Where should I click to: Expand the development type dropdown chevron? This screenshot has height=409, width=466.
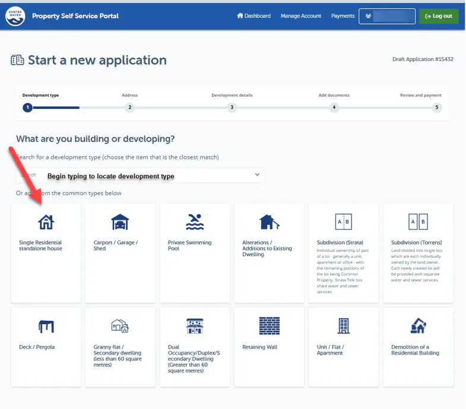(257, 174)
